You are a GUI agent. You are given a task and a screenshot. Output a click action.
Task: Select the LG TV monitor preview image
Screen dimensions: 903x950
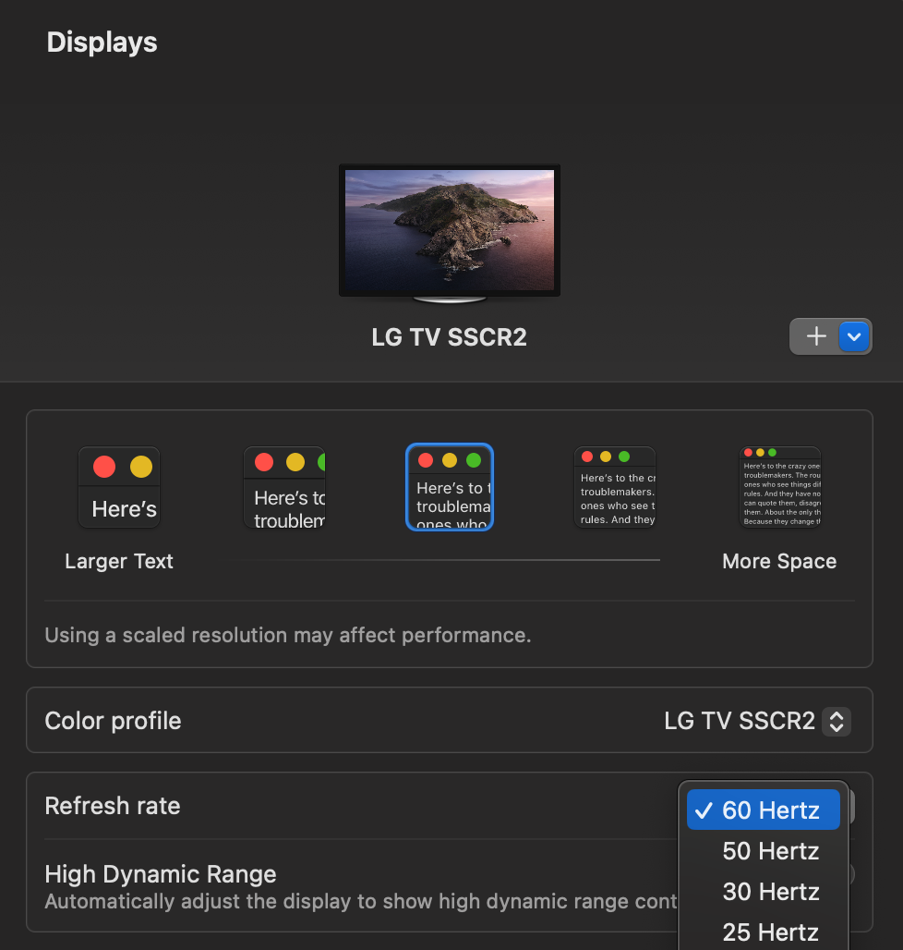click(450, 231)
